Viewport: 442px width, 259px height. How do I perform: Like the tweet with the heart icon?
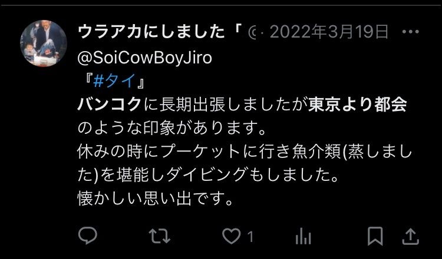tap(232, 236)
